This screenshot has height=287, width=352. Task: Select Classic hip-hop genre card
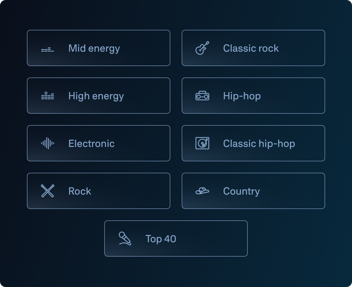tap(253, 143)
